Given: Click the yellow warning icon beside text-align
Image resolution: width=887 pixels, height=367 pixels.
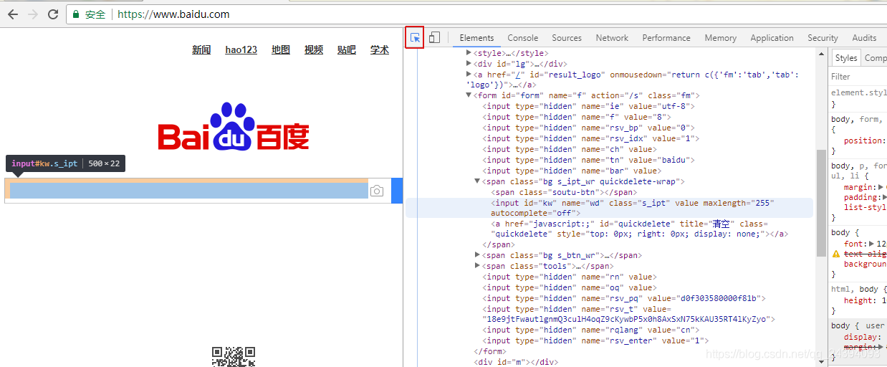Looking at the screenshot, I should 835,254.
